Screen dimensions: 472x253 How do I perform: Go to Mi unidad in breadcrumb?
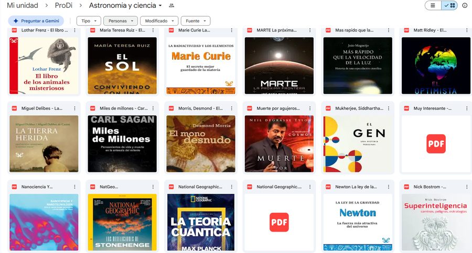[x=23, y=5]
